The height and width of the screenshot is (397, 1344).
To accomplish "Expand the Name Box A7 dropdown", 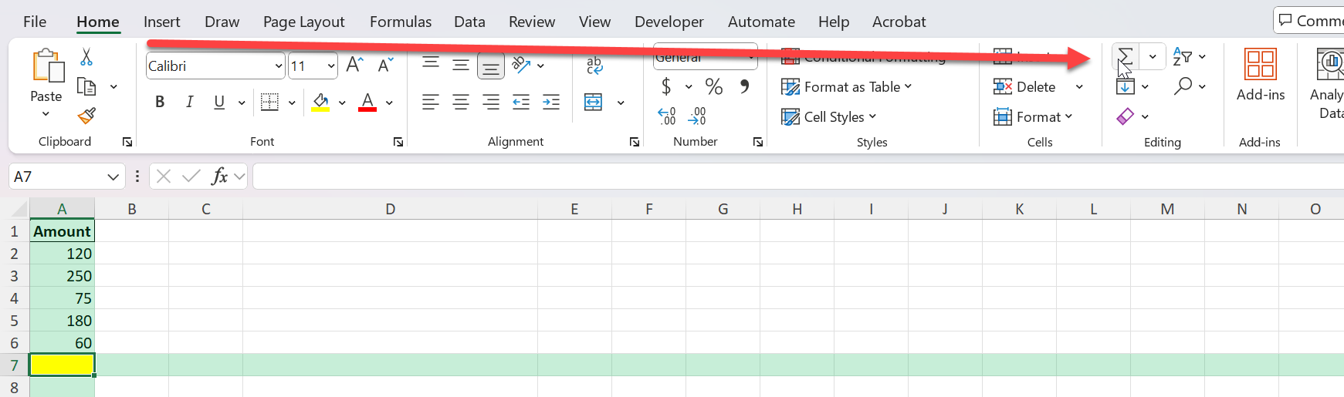I will pos(113,177).
